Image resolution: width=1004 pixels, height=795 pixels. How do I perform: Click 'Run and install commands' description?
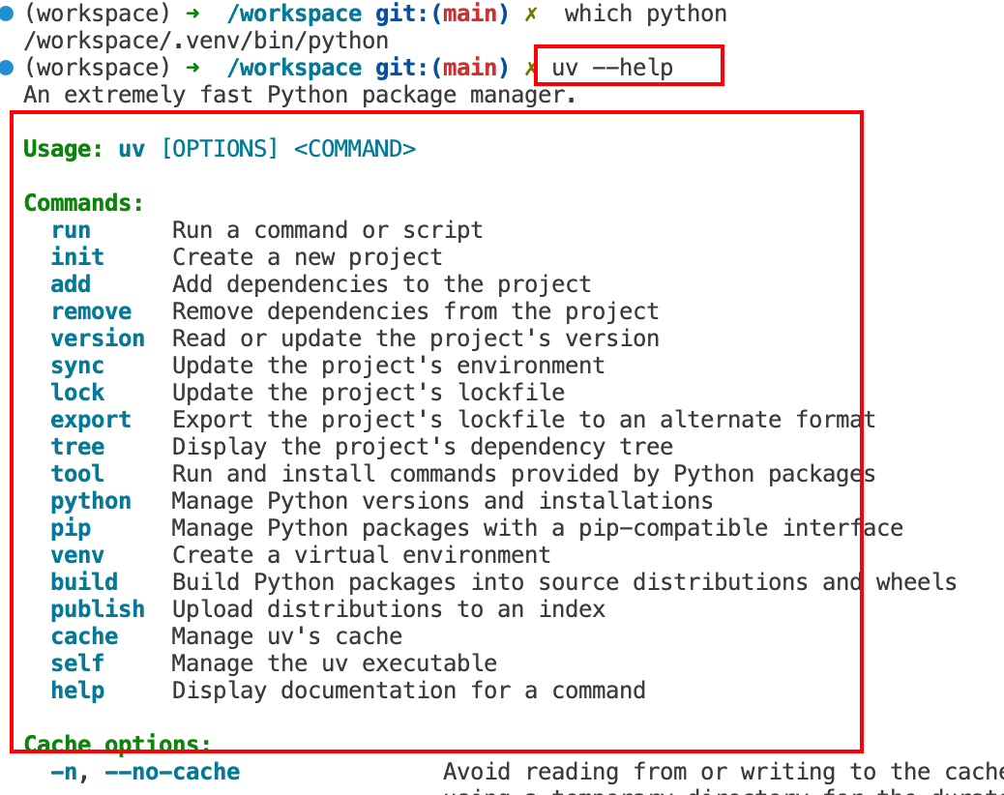click(523, 474)
